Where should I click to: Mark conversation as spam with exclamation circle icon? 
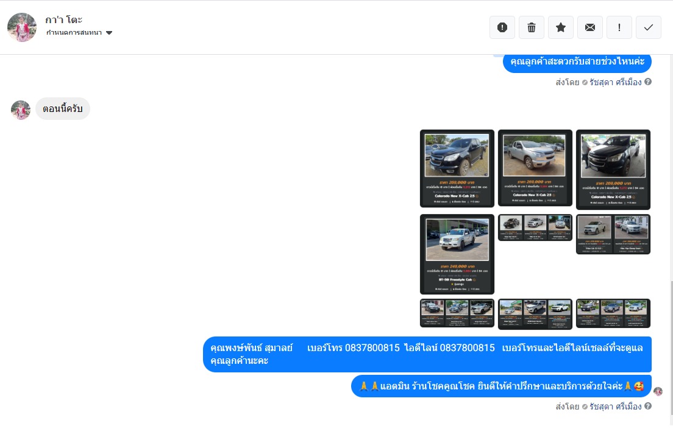click(502, 27)
